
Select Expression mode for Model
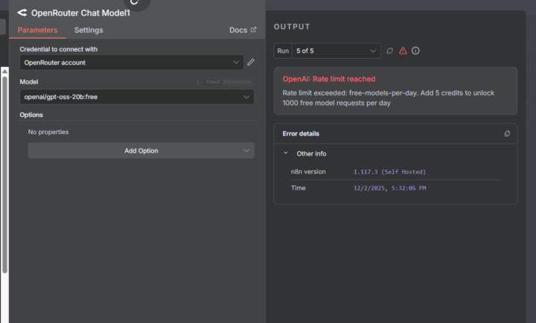237,82
